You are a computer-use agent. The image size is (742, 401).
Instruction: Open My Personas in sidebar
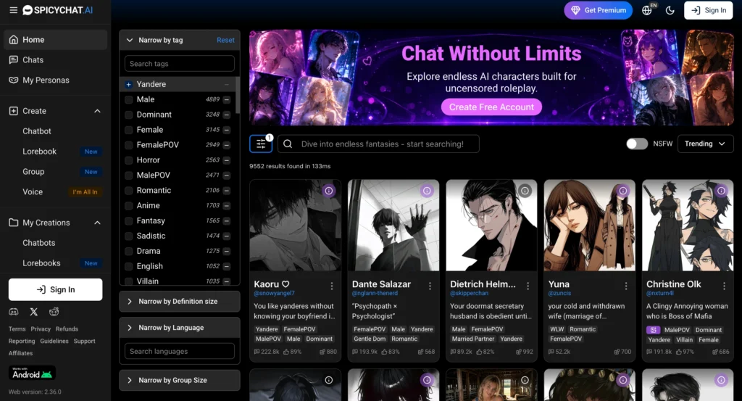click(55, 80)
